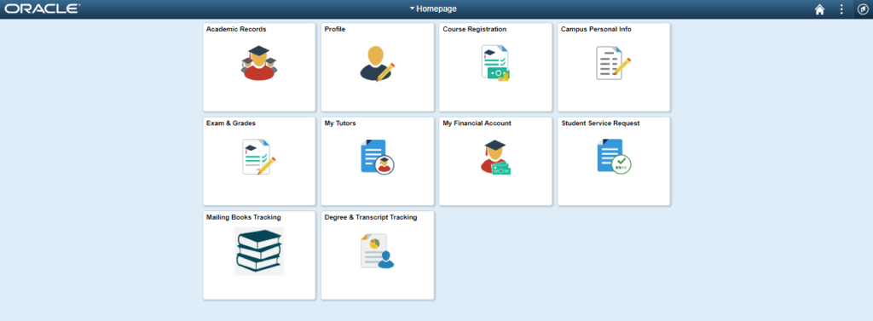873x321 pixels.
Task: Click the Oracle logo
Action: 43,9
